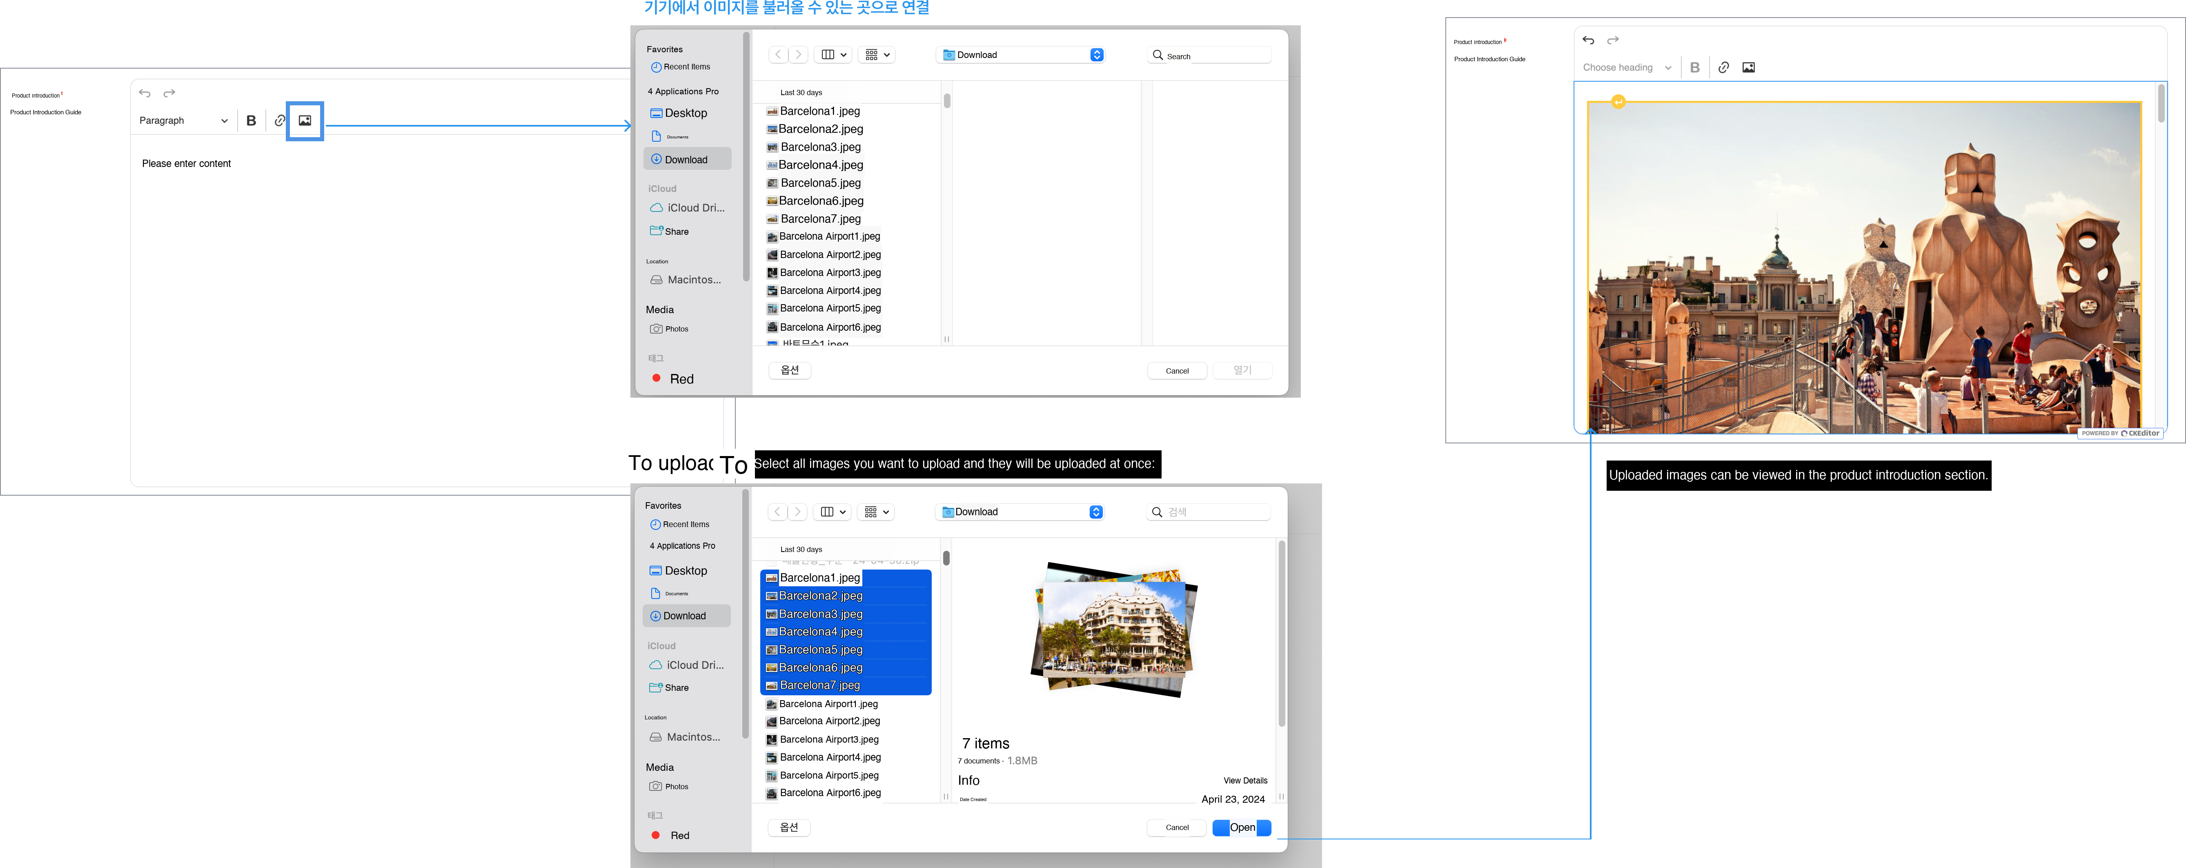2186x868 pixels.
Task: Open grouping dropdown in lower file dialog
Action: tap(877, 512)
